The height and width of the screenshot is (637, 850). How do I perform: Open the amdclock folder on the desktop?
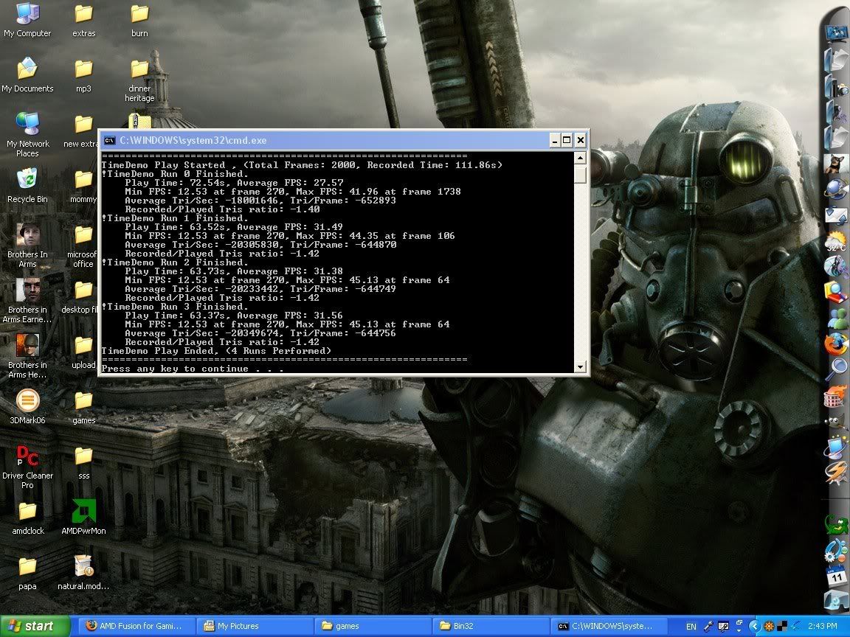click(27, 511)
